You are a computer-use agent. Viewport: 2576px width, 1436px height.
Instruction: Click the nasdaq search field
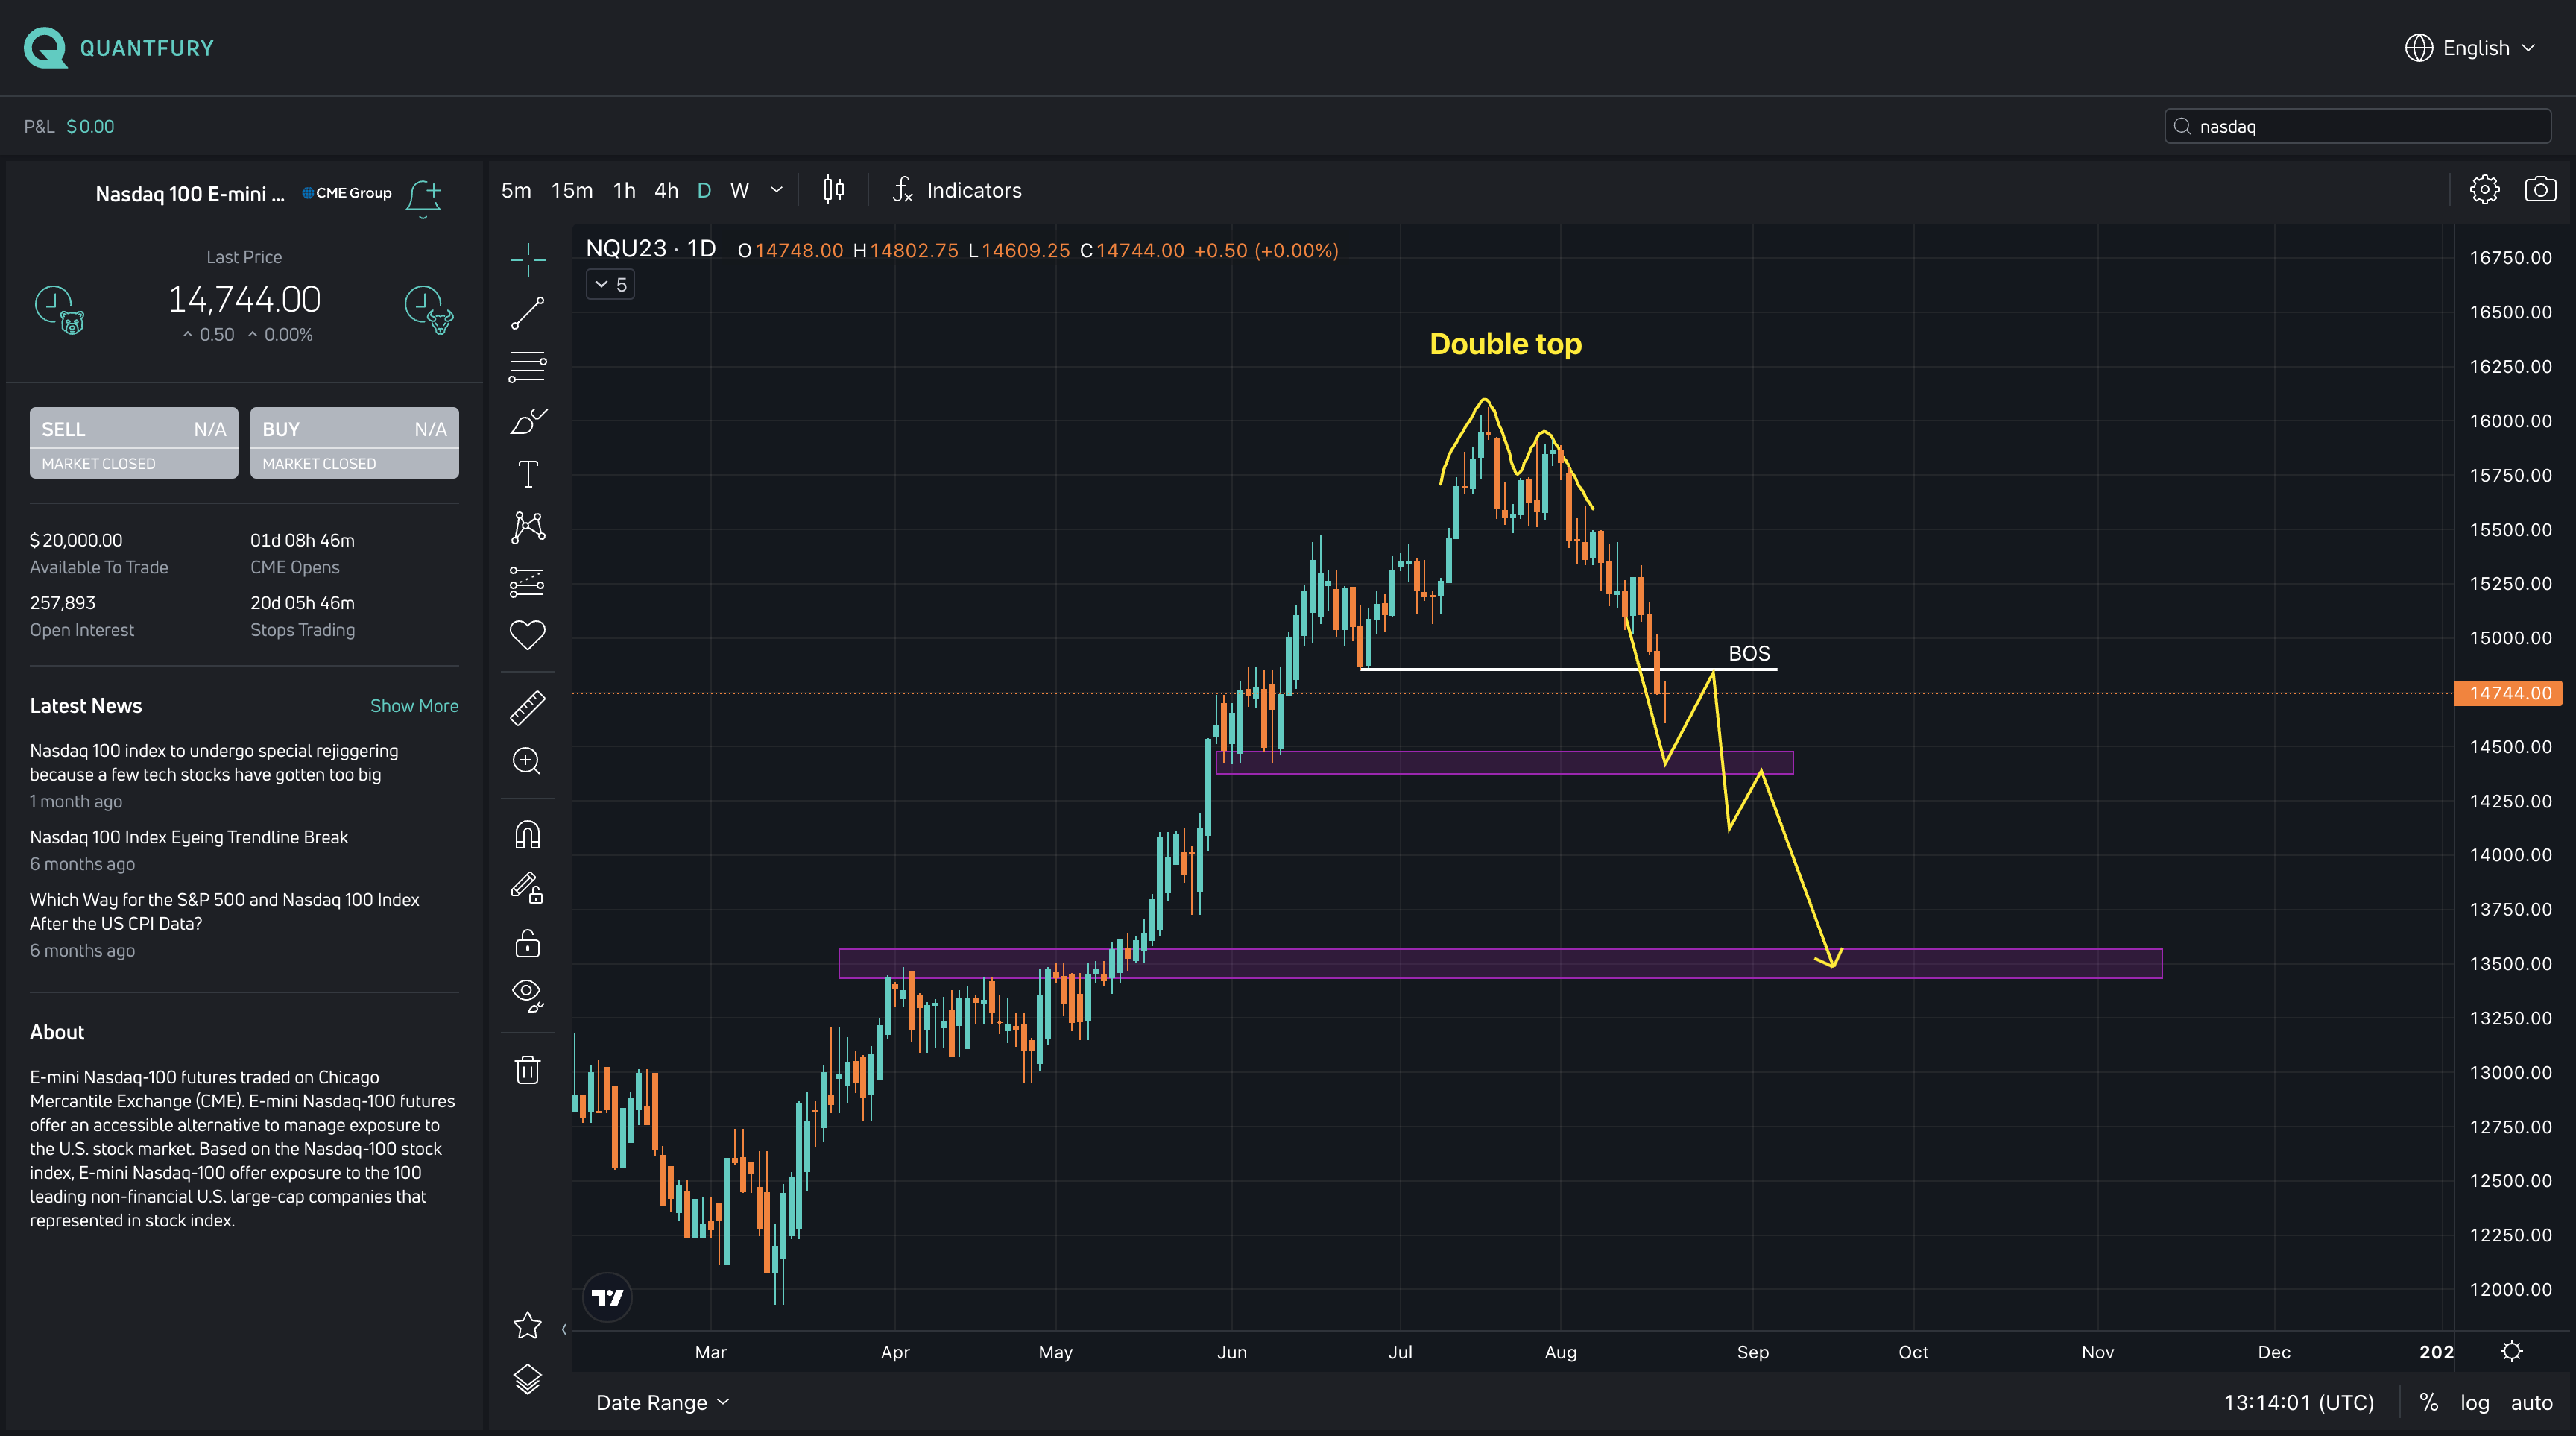[x=2360, y=126]
